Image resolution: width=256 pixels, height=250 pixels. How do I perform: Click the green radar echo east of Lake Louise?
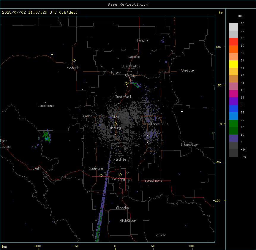(x=47, y=136)
